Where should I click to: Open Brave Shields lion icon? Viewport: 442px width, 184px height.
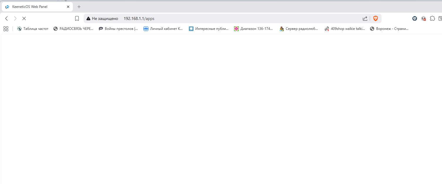(x=375, y=18)
